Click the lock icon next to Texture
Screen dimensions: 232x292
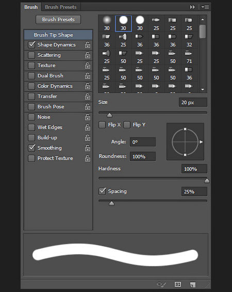[88, 66]
